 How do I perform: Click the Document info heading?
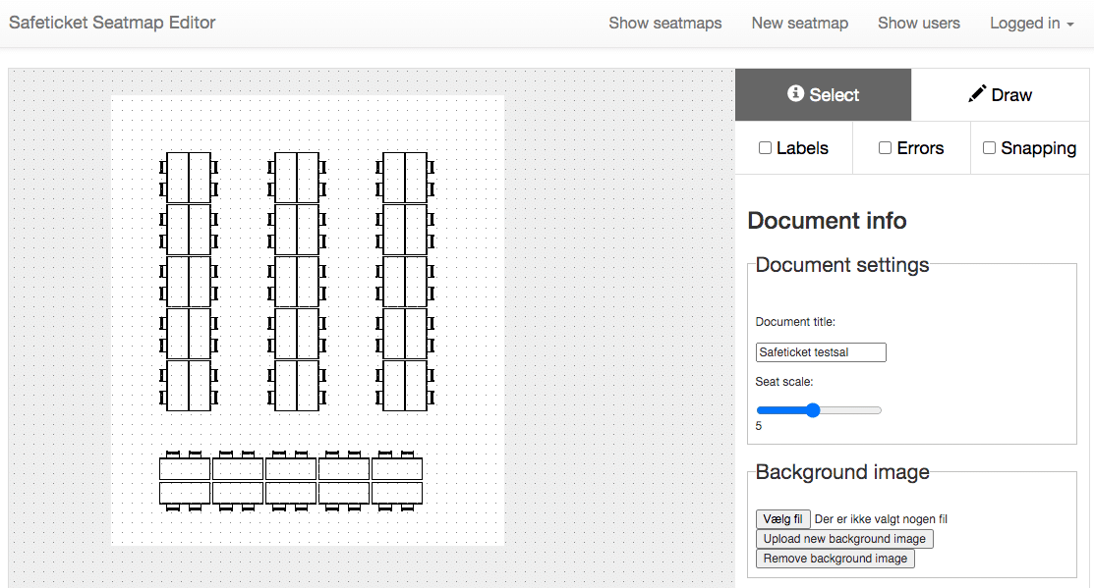point(827,220)
